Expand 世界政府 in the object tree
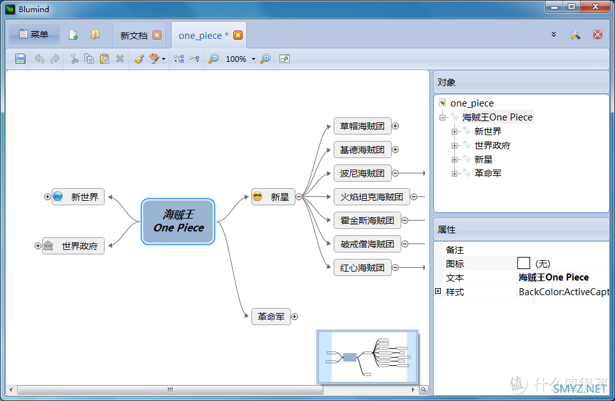Viewport: 615px width, 401px height. pos(454,146)
